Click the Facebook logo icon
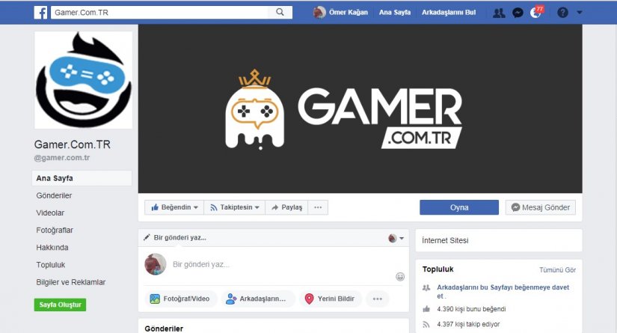 pyautogui.click(x=40, y=12)
